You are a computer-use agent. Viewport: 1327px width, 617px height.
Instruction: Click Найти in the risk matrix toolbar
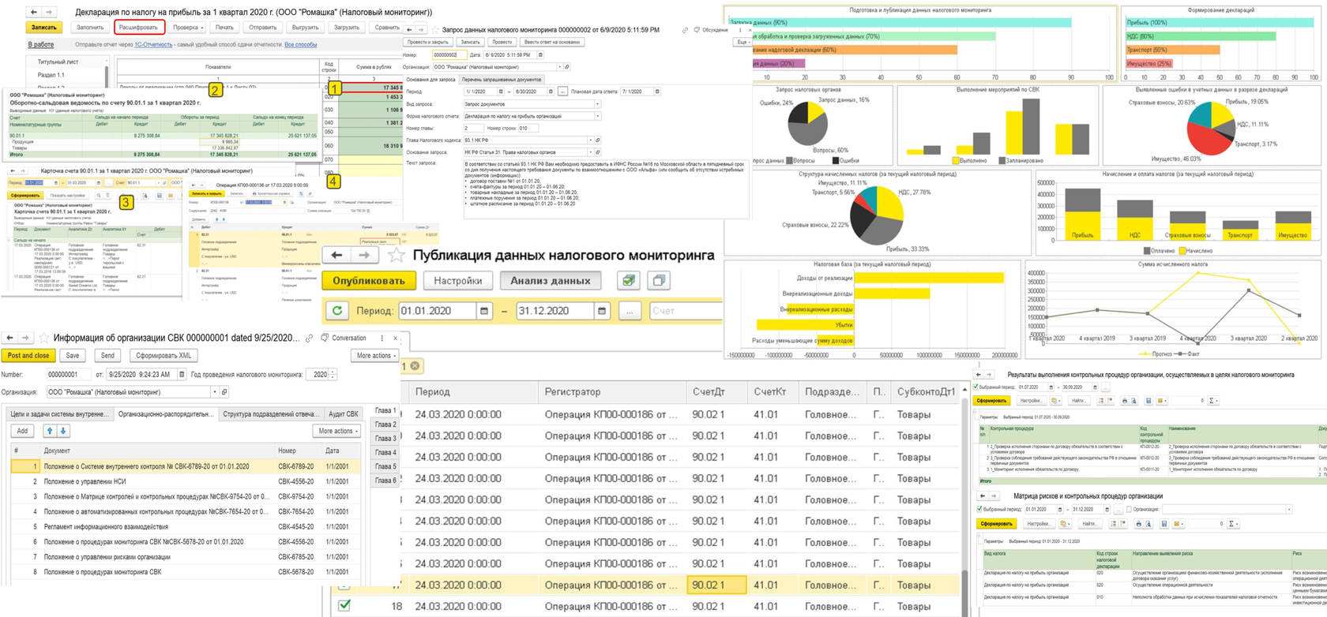1089,524
